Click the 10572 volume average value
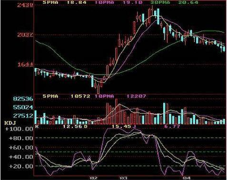 (80, 96)
